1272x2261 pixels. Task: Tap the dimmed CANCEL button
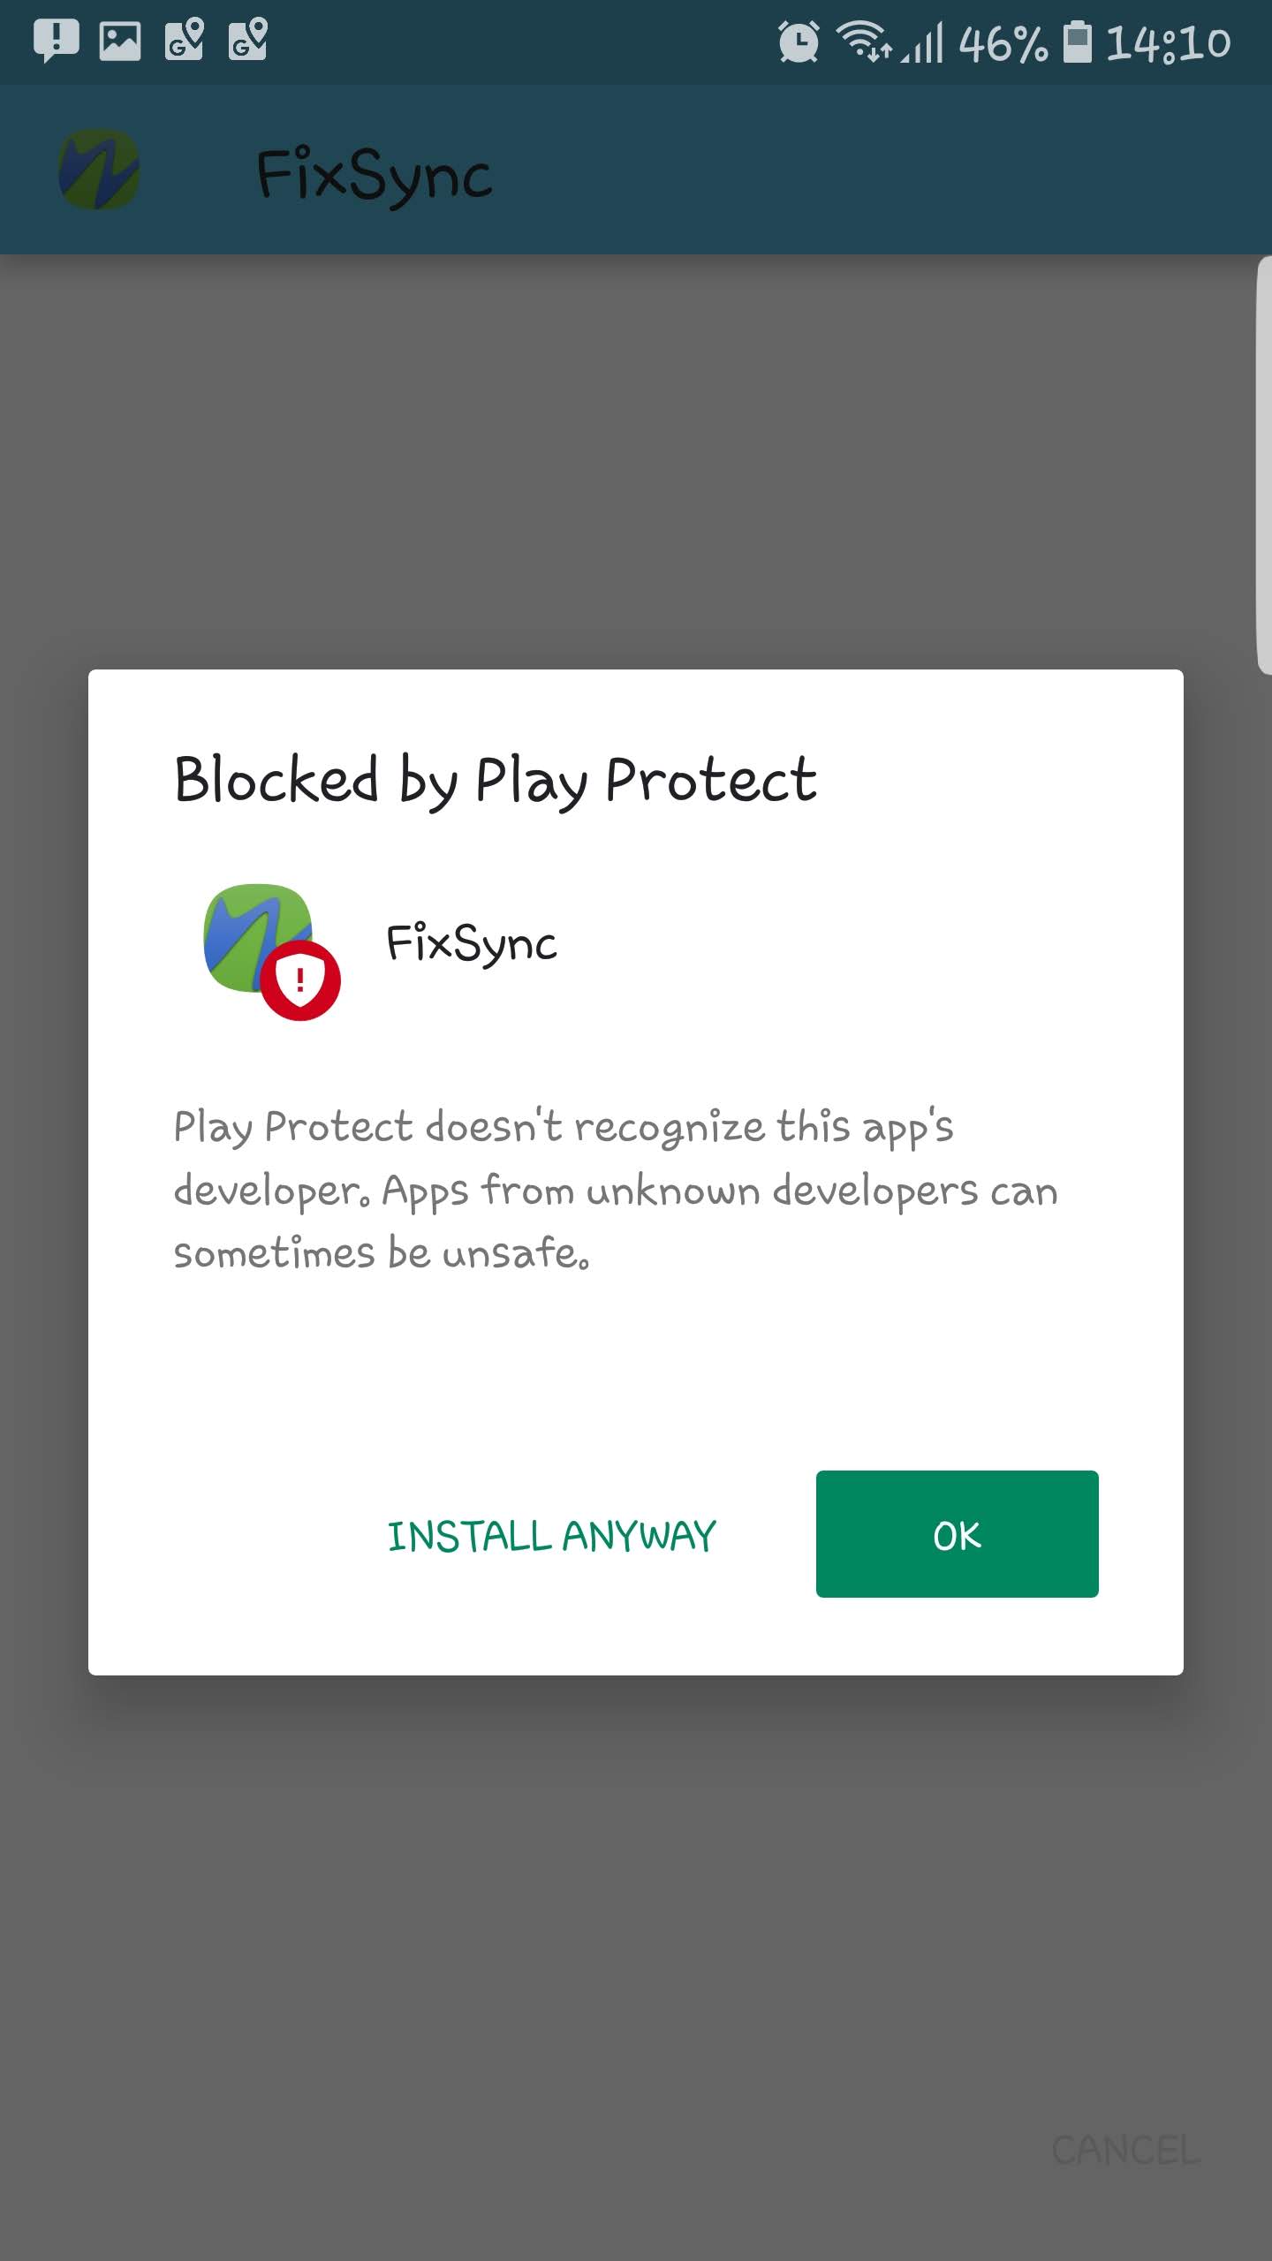pos(1126,2151)
